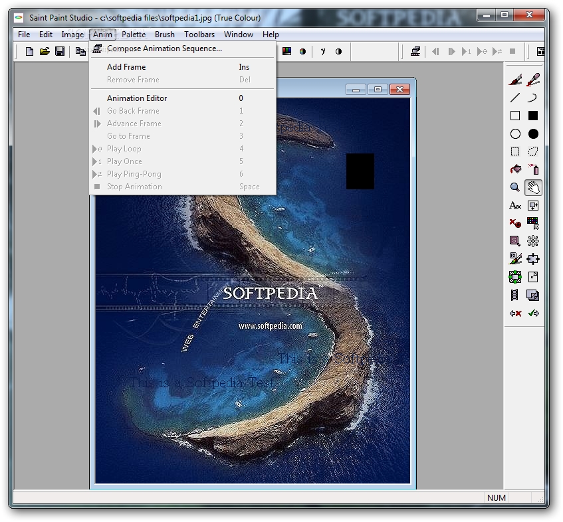The height and width of the screenshot is (522, 563).
Task: Click the red-eye removal tool
Action: coord(515,223)
